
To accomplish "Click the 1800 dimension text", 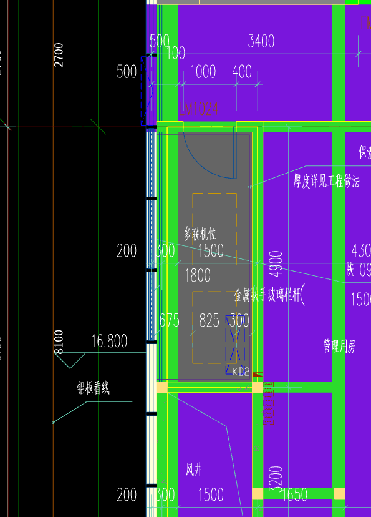I will pyautogui.click(x=198, y=275).
